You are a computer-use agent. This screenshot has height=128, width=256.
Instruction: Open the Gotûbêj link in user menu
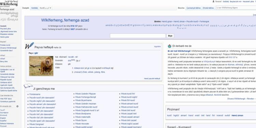coord(226,1)
